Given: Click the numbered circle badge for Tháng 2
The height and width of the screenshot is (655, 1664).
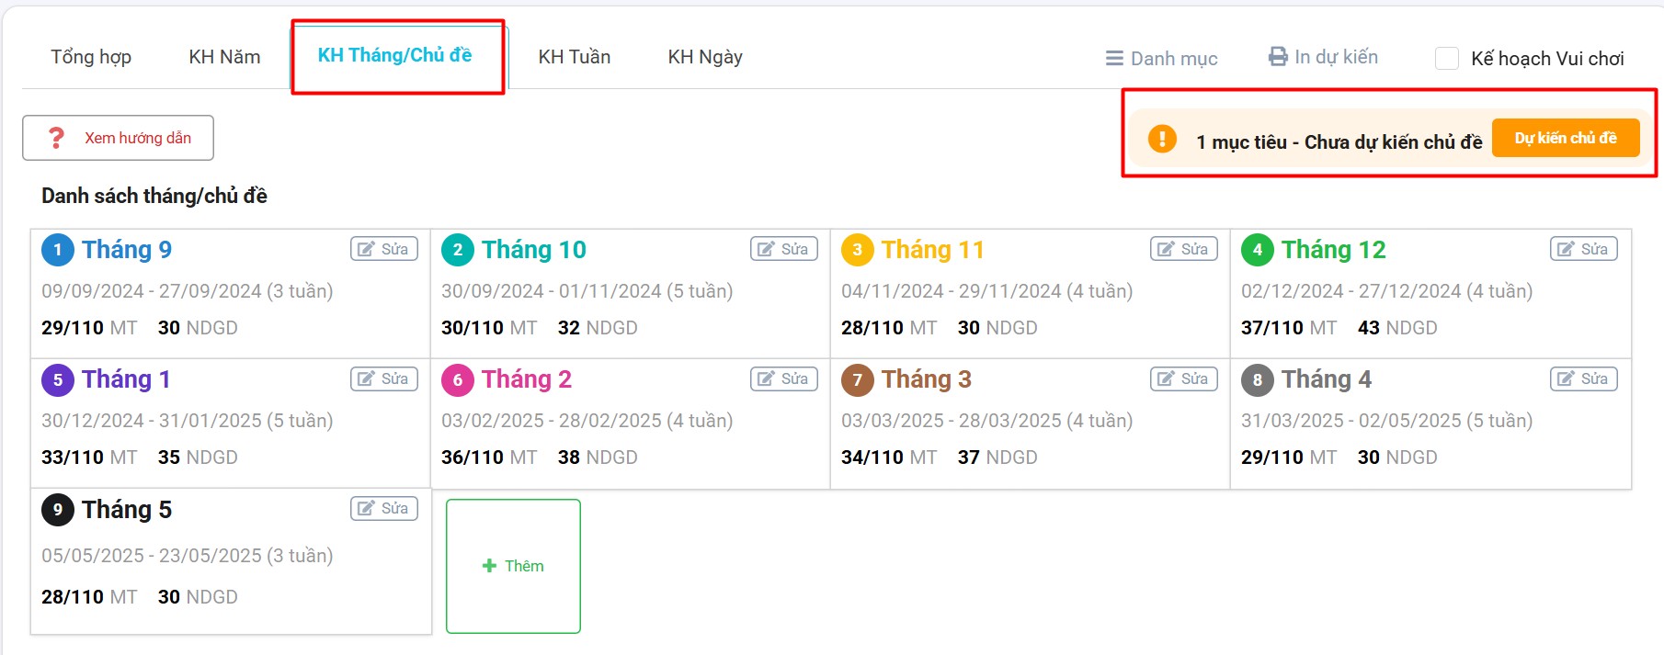Looking at the screenshot, I should (x=458, y=379).
